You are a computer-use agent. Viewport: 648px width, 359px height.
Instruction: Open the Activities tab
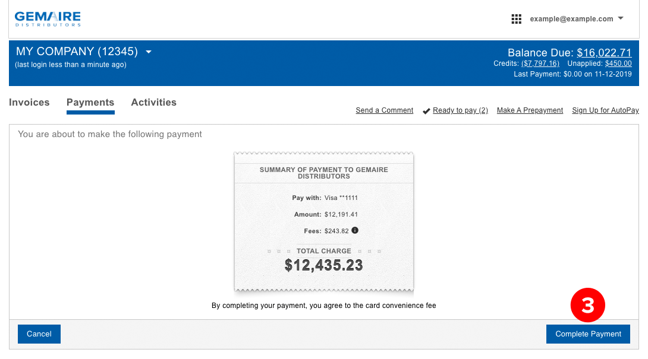click(153, 102)
